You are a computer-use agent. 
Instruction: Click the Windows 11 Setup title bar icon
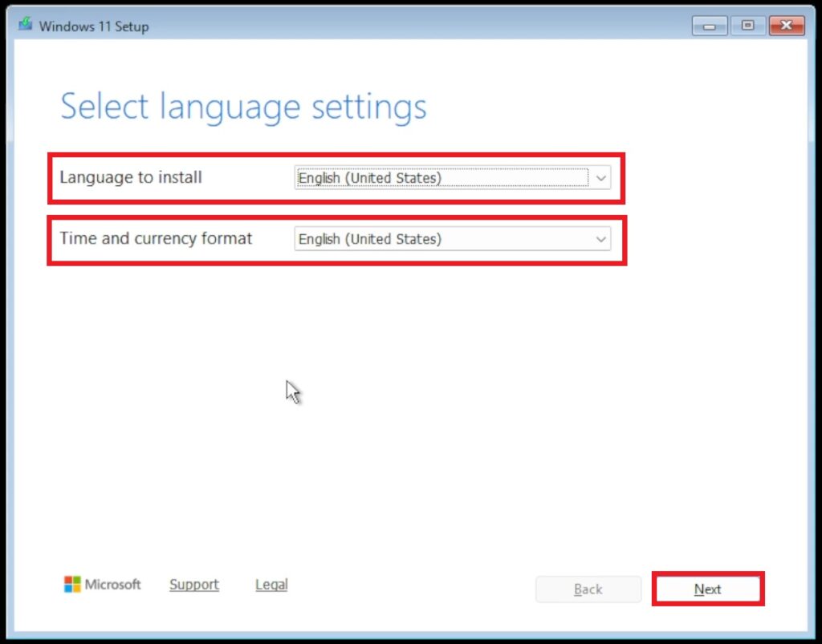26,26
